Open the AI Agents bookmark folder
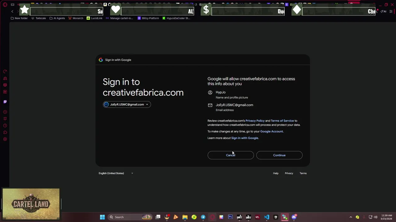The height and width of the screenshot is (222, 396). [x=57, y=18]
